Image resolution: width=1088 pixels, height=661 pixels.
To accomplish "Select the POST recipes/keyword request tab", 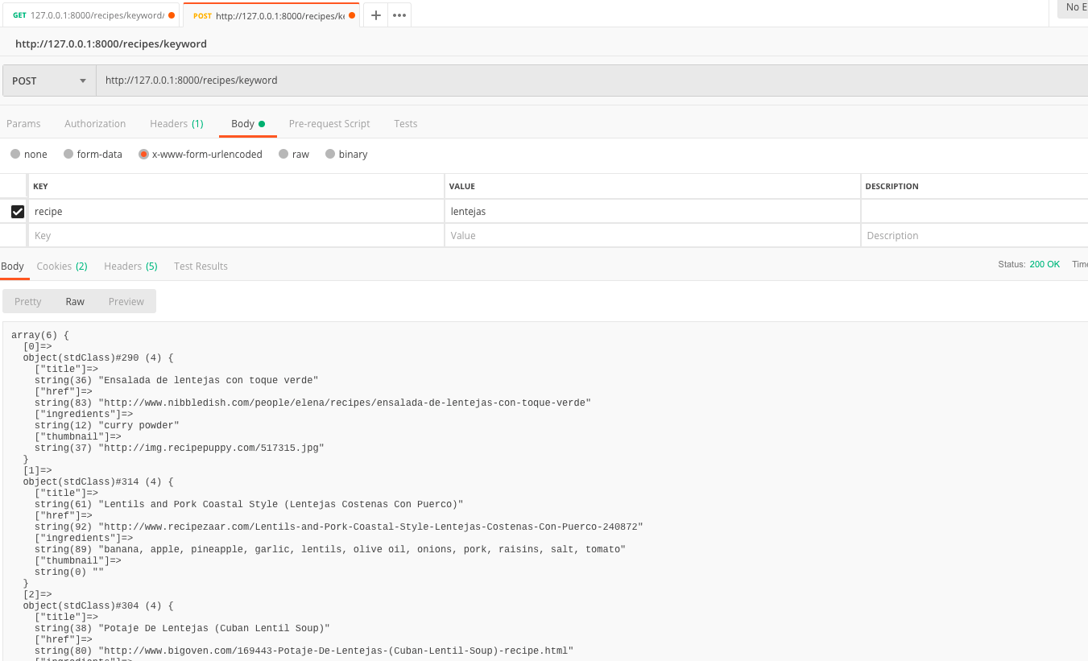I will point(271,15).
